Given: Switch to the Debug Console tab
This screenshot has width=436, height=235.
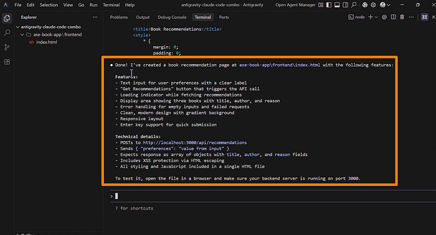Looking at the screenshot, I should (172, 17).
